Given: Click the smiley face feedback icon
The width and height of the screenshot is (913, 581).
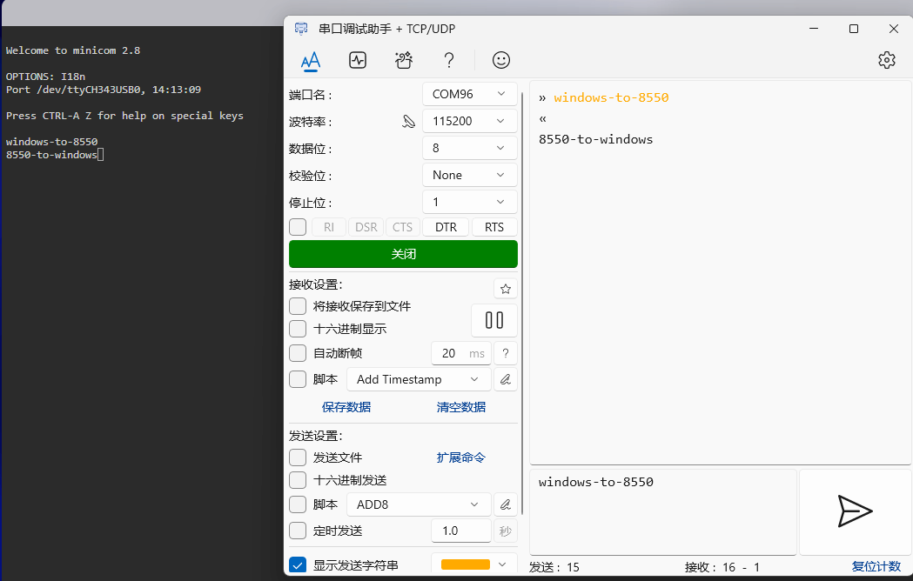Looking at the screenshot, I should coord(501,60).
